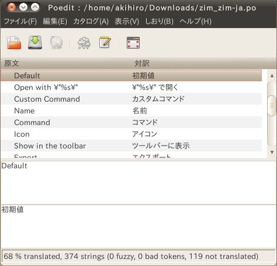Open the 編集(E) menu
Image resolution: width=277 pixels, height=266 pixels.
coord(55,21)
